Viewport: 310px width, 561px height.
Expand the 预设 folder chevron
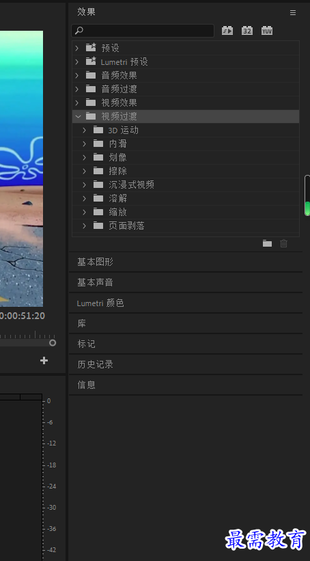click(x=77, y=48)
